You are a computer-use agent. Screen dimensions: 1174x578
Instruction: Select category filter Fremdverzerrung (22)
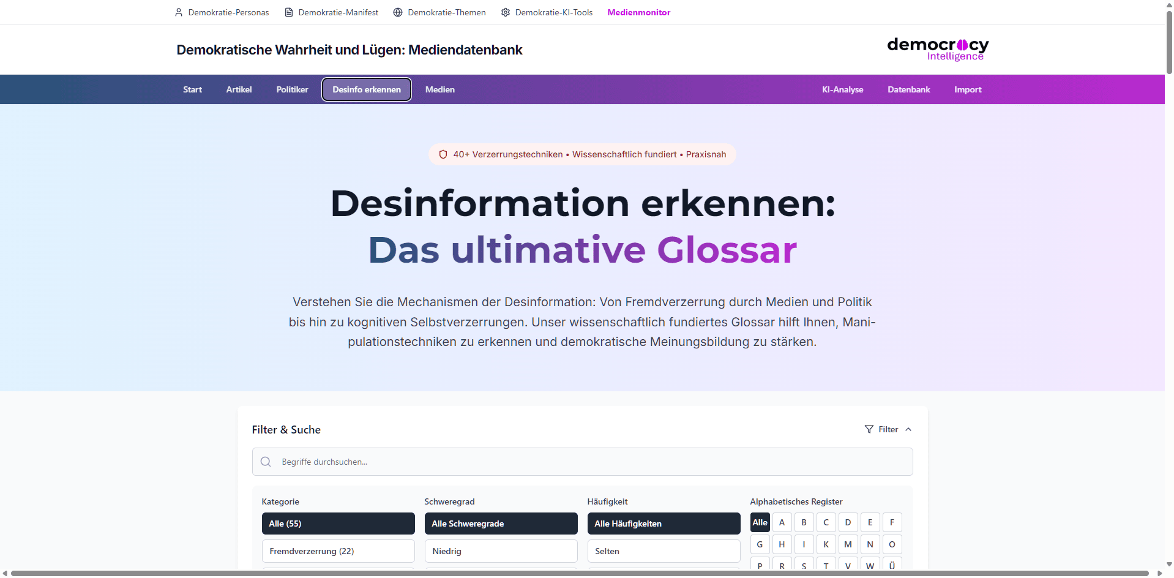point(338,551)
